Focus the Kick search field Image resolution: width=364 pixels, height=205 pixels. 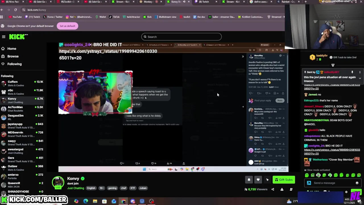[x=181, y=37]
